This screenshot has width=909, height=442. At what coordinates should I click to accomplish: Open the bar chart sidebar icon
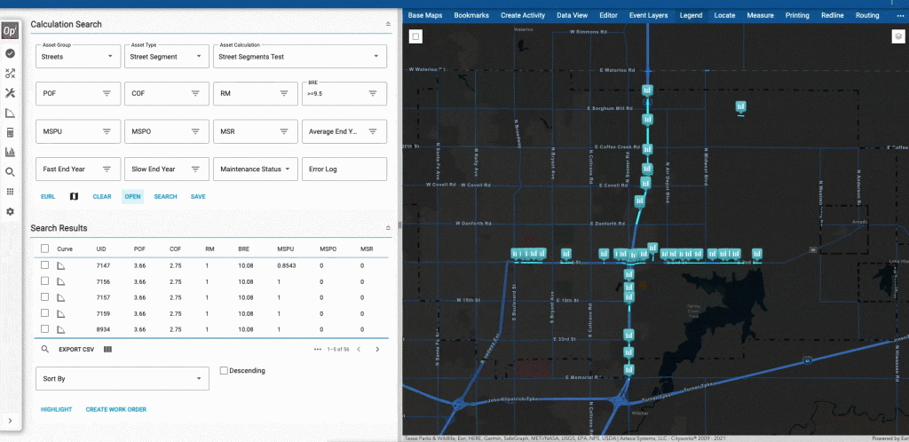pos(11,152)
